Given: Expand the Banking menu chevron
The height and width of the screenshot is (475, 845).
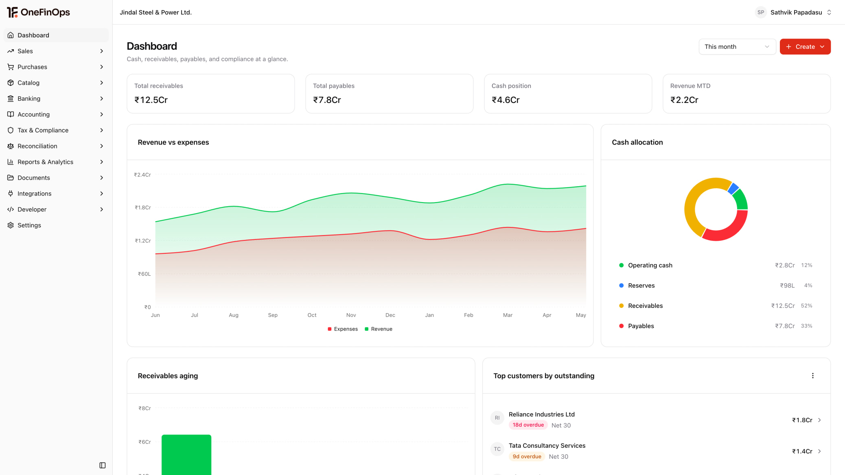Looking at the screenshot, I should tap(102, 99).
